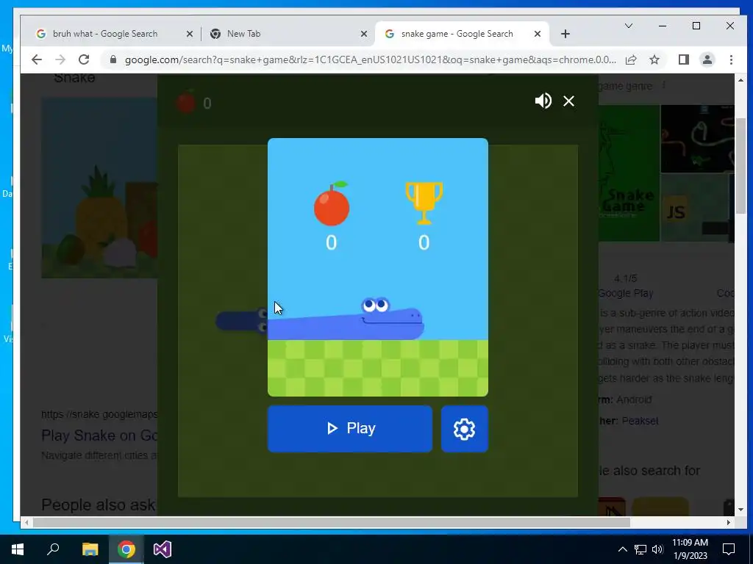Open Visual Studio from taskbar

tap(163, 549)
